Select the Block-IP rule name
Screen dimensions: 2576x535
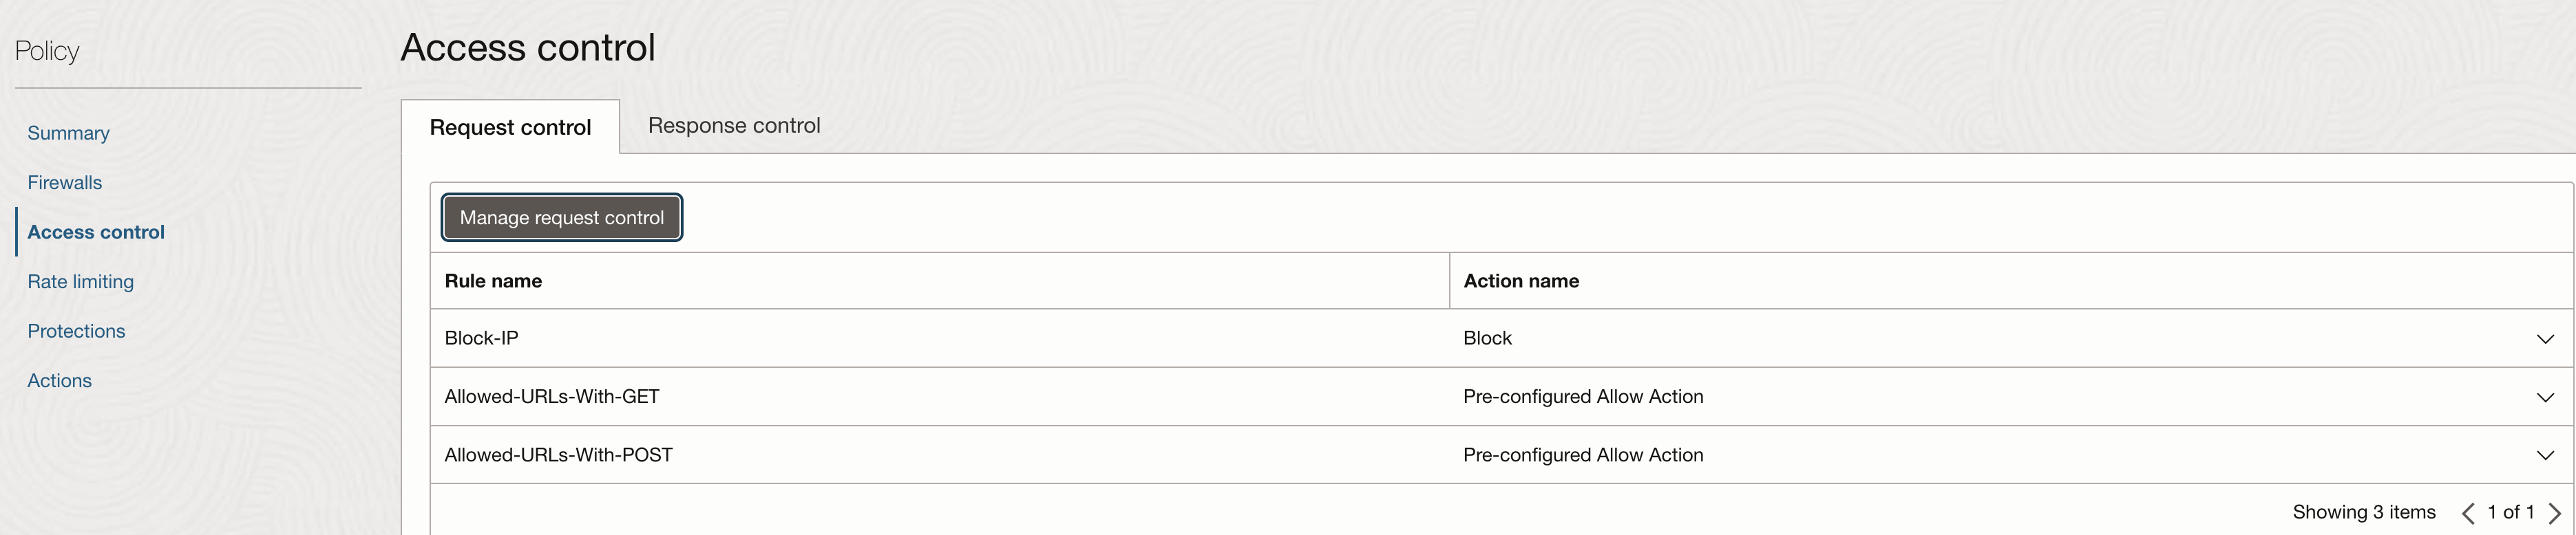(481, 338)
